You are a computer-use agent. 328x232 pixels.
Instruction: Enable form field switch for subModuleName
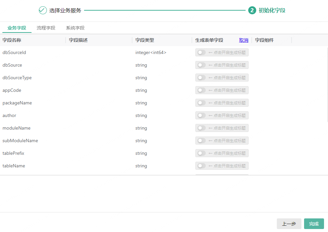pos(202,141)
